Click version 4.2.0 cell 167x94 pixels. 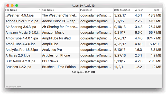(x=140, y=61)
